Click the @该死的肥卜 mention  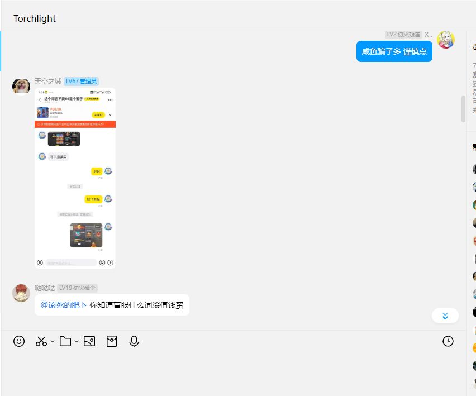click(x=64, y=305)
